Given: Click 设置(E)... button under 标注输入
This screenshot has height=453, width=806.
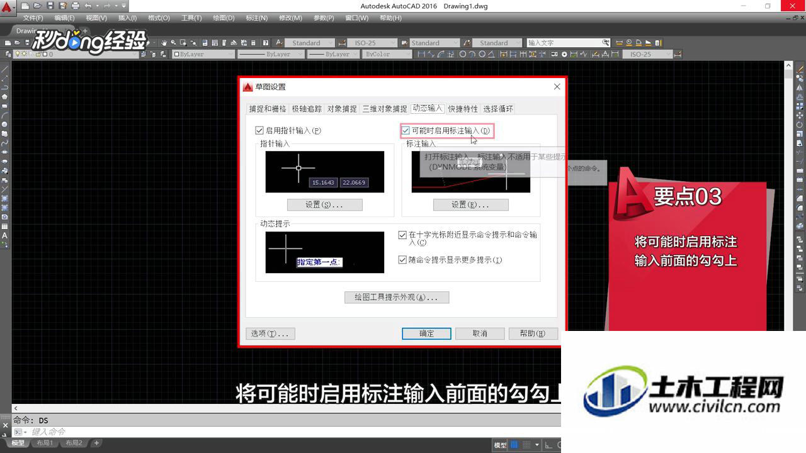Looking at the screenshot, I should (470, 204).
